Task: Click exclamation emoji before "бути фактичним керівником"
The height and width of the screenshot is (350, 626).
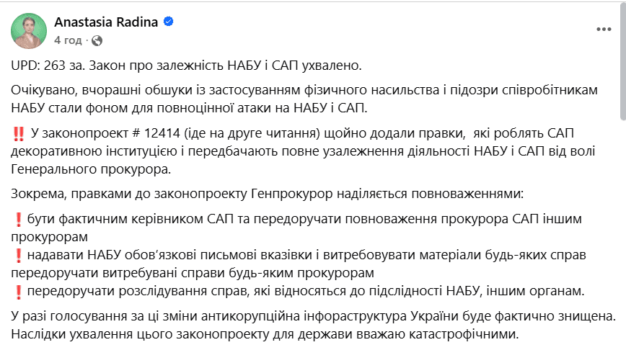Action: click(18, 220)
